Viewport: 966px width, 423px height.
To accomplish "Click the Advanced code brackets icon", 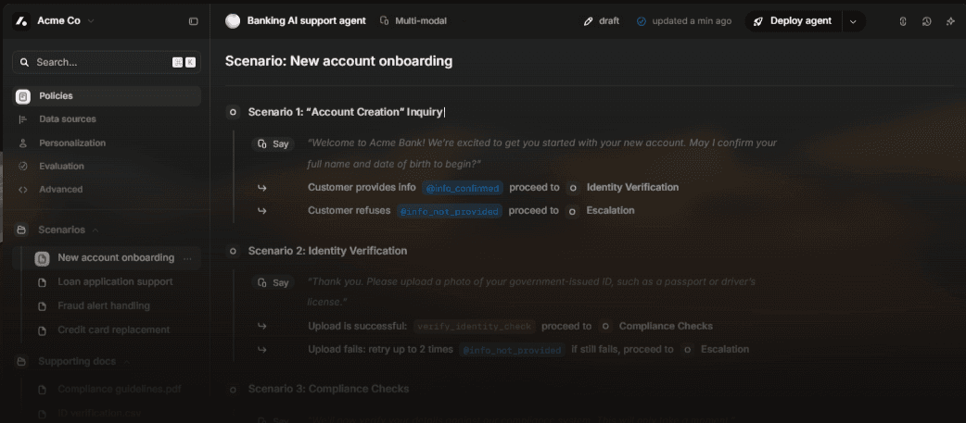I will [x=23, y=190].
